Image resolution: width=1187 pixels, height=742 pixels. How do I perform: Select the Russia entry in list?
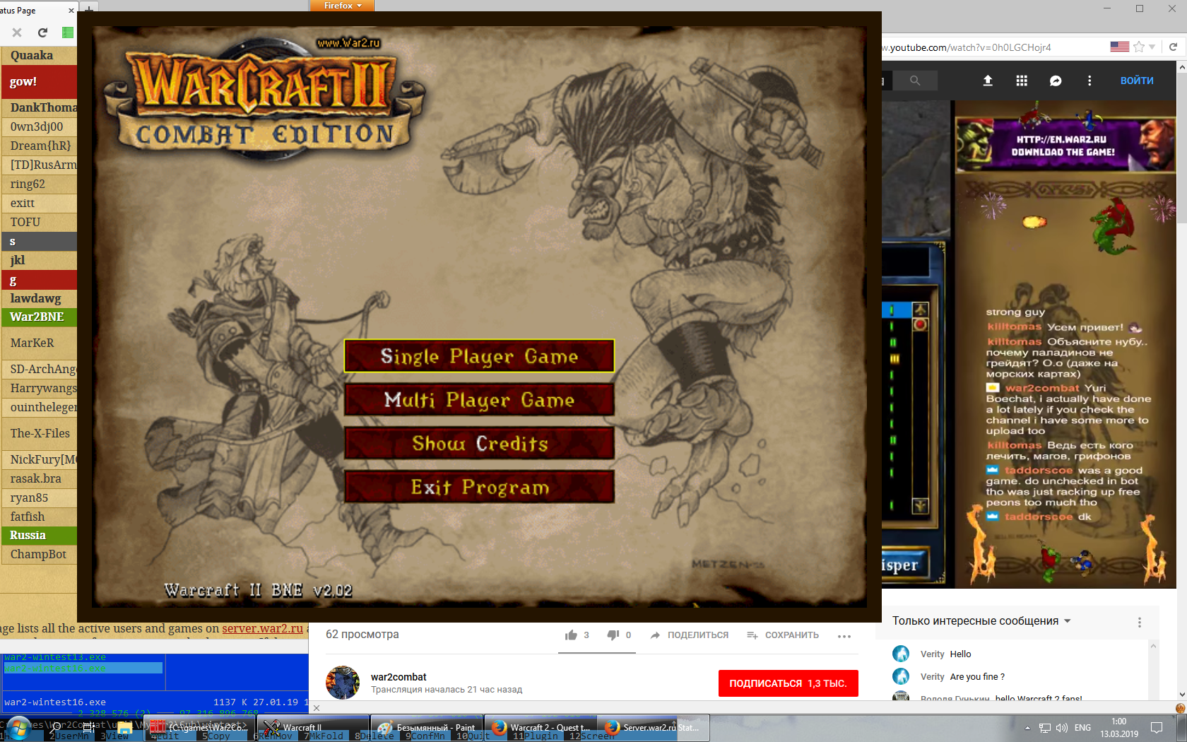(39, 535)
